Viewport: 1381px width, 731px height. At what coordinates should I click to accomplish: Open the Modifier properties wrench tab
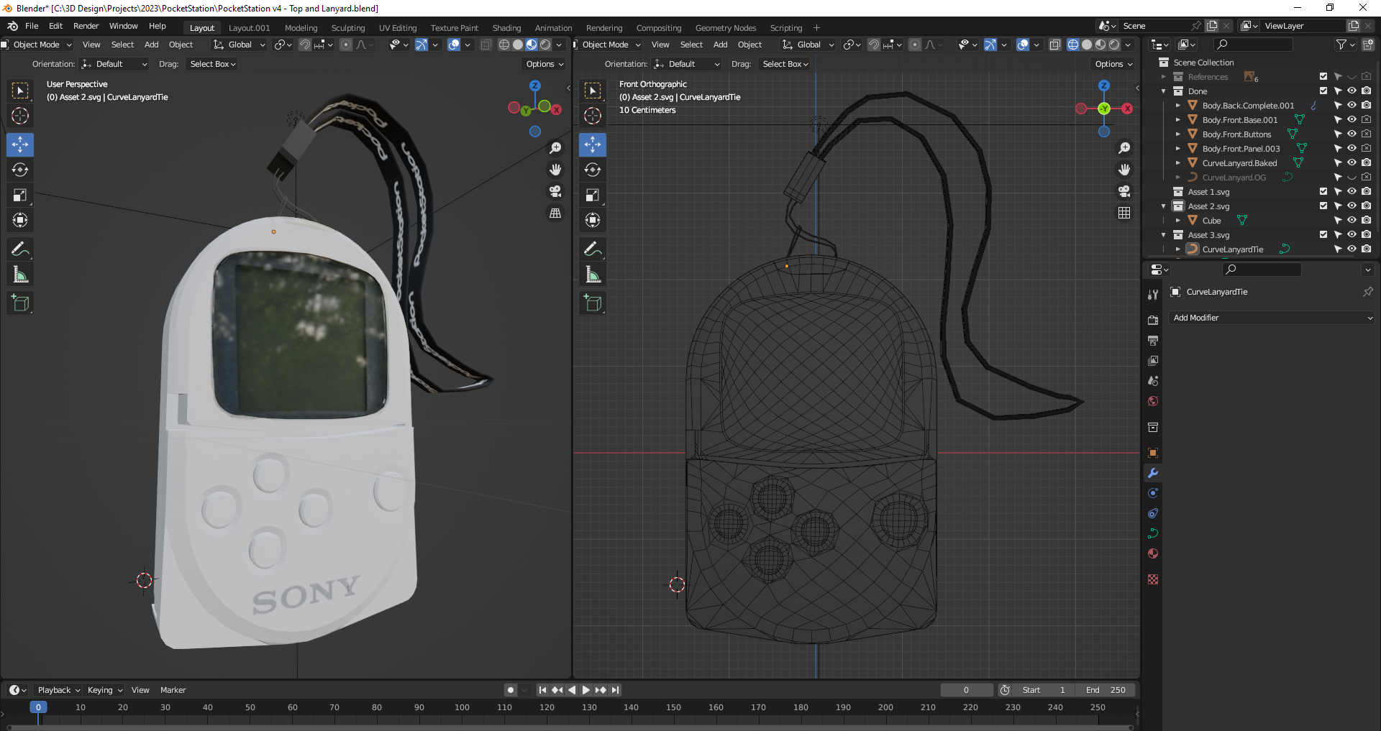(x=1153, y=473)
